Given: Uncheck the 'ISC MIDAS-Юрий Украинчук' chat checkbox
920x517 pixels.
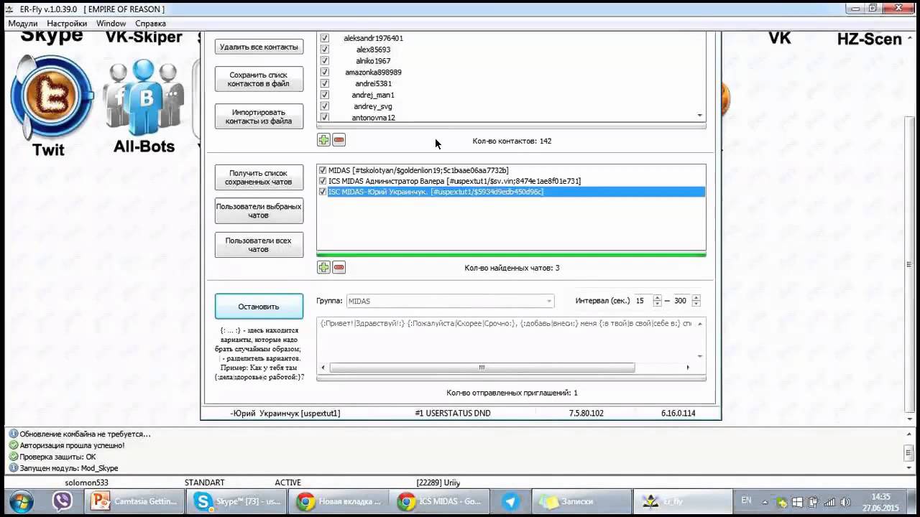Looking at the screenshot, I should (323, 192).
